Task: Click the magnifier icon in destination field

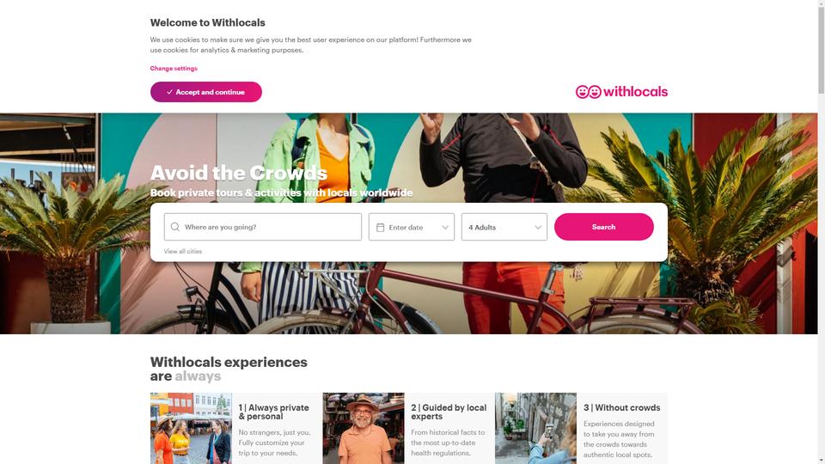Action: (x=175, y=227)
